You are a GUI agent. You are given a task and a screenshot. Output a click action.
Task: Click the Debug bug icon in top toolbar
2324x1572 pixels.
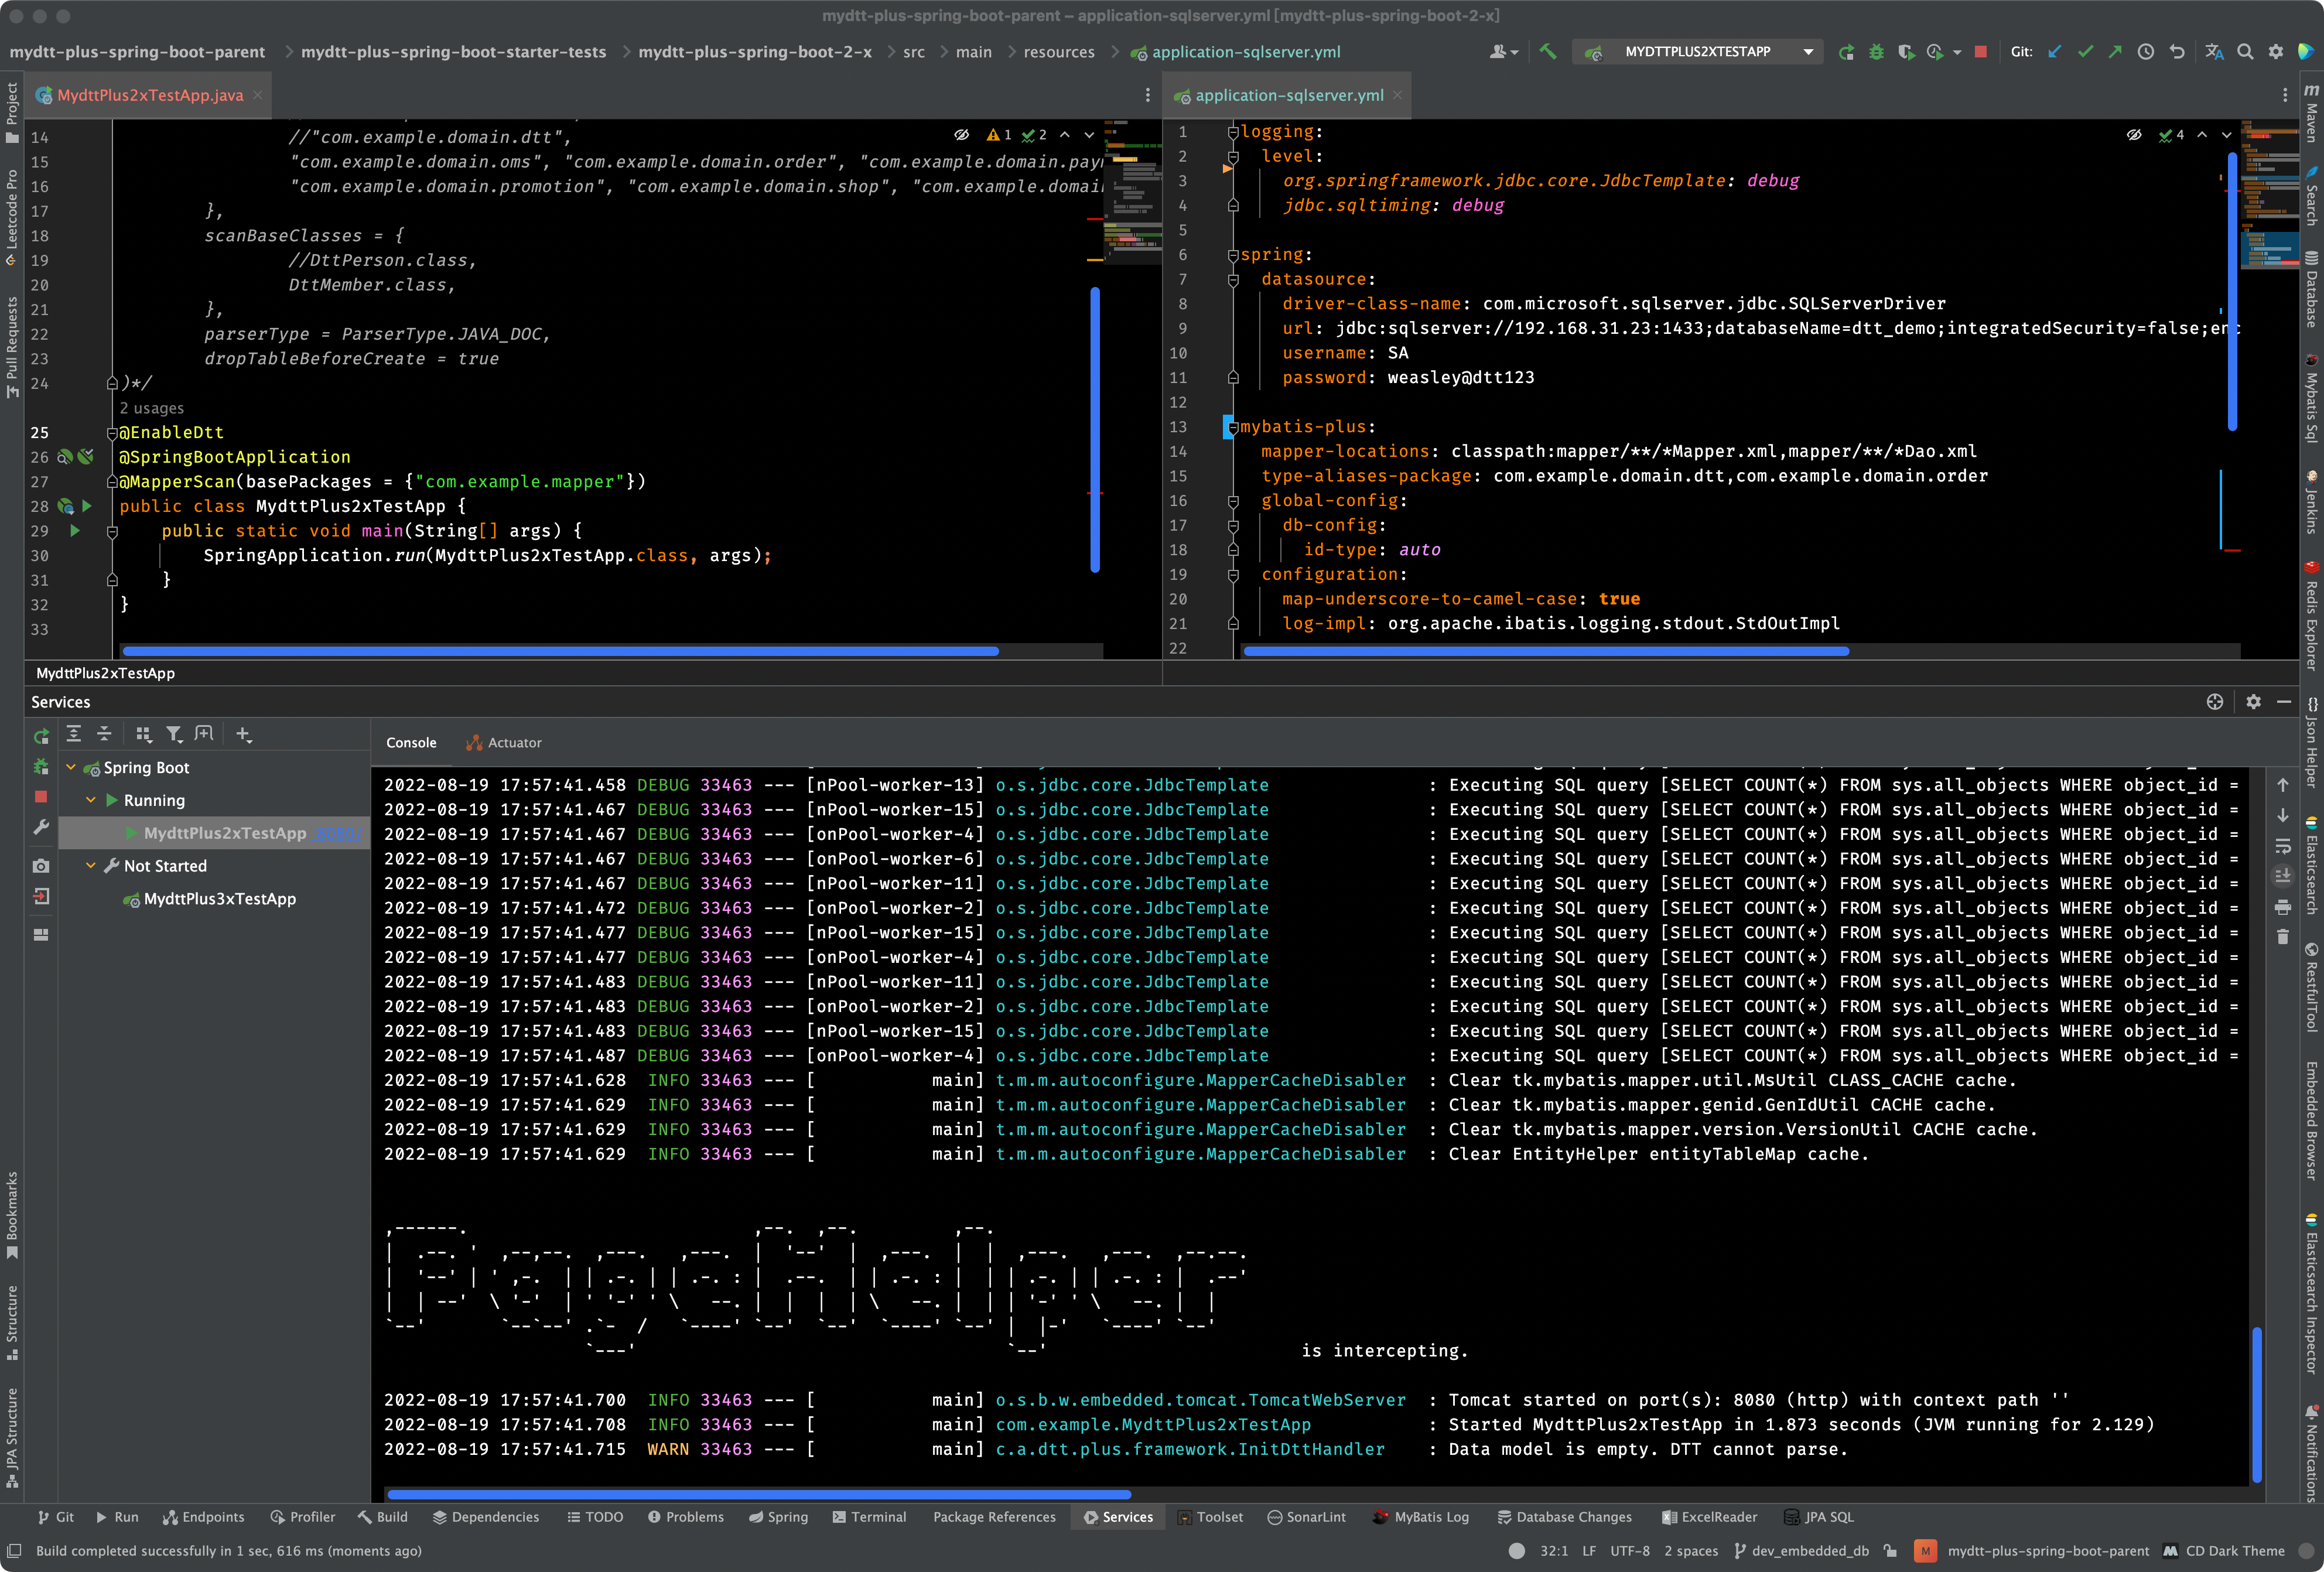tap(1876, 51)
